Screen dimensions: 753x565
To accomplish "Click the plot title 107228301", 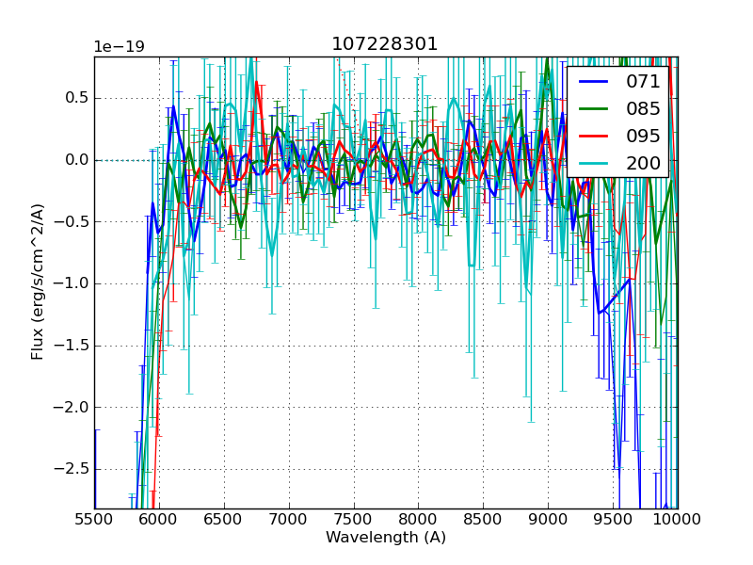I will pyautogui.click(x=385, y=44).
